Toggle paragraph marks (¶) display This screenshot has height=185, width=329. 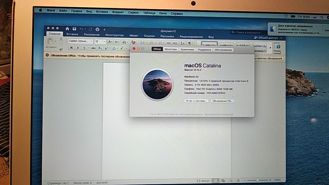pyautogui.click(x=189, y=43)
